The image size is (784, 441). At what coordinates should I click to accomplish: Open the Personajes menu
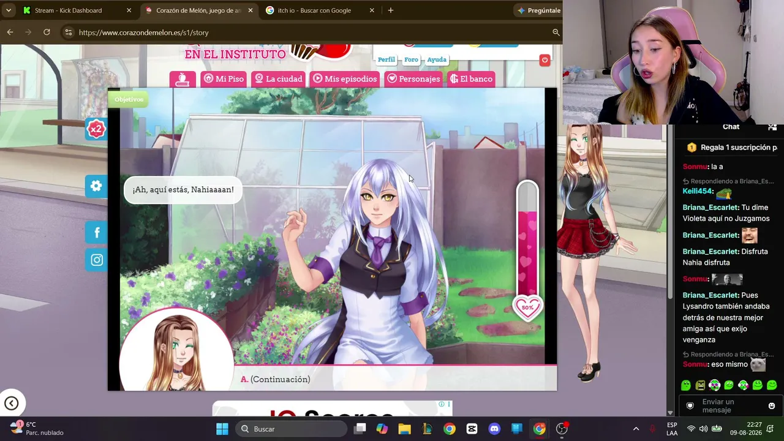pyautogui.click(x=413, y=79)
